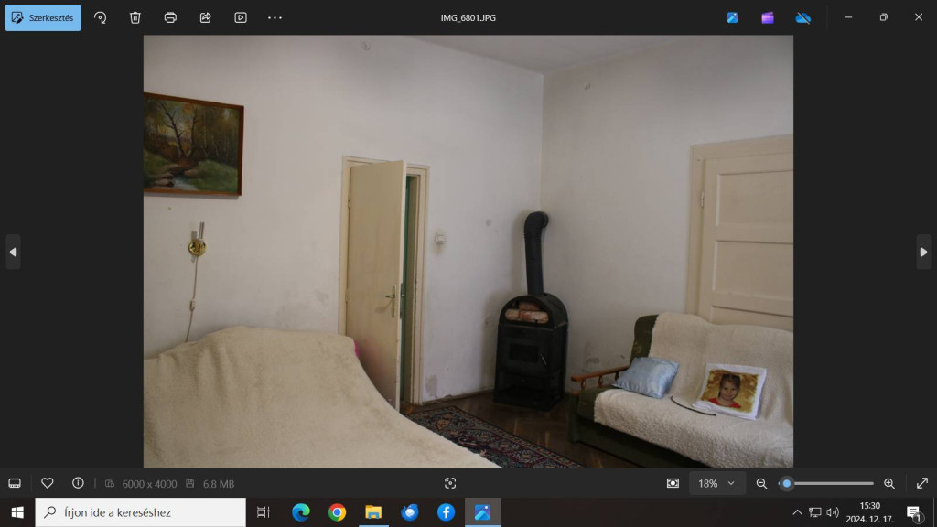This screenshot has height=527, width=937.
Task: Click the zoom in magnifier icon
Action: [x=889, y=483]
